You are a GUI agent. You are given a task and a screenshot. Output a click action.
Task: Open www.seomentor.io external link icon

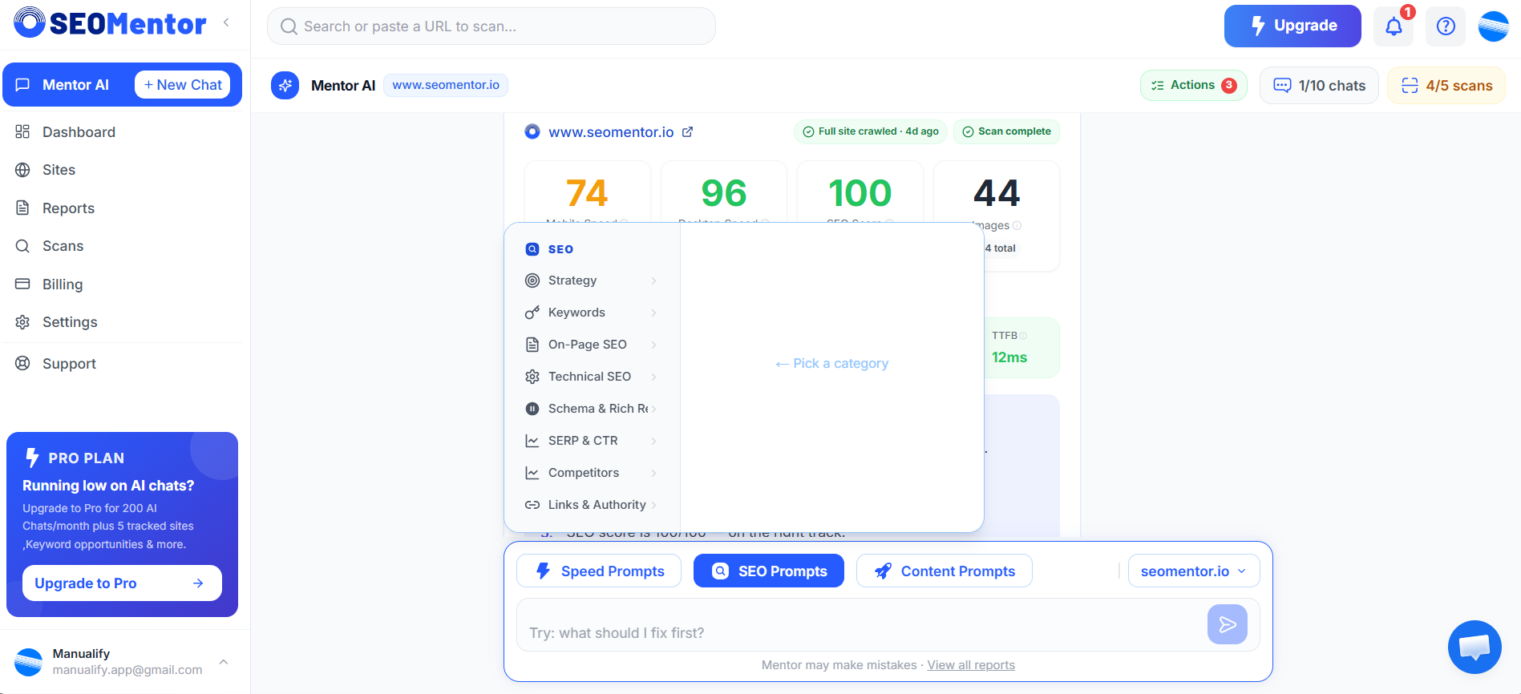[x=687, y=131]
